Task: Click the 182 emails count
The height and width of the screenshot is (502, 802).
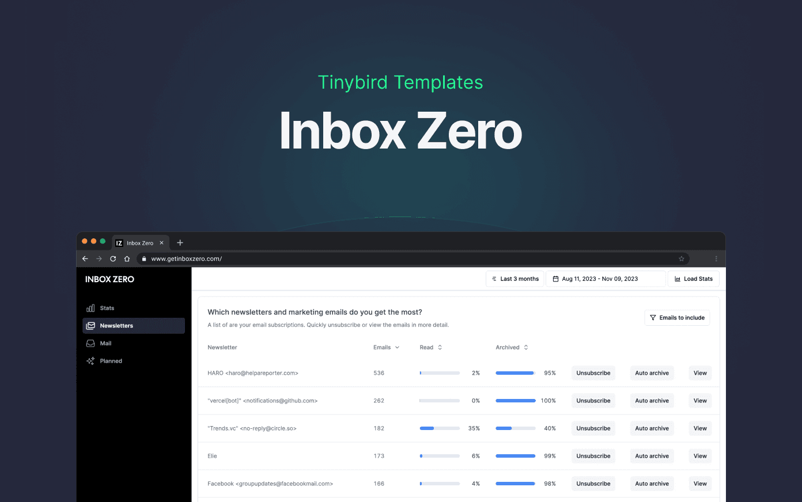Action: tap(379, 428)
